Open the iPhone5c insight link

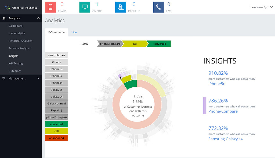[x=216, y=84]
